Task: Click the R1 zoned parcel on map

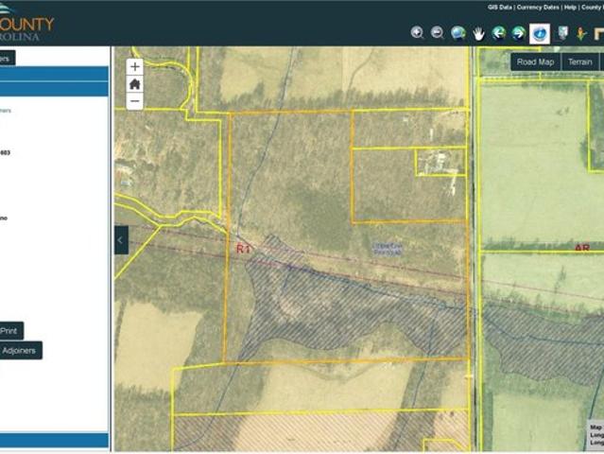Action: click(284, 189)
